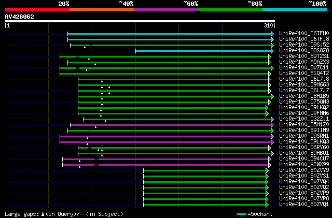
Task: Click the red 20% identity scale segment
Action: pyautogui.click(x=37, y=9)
